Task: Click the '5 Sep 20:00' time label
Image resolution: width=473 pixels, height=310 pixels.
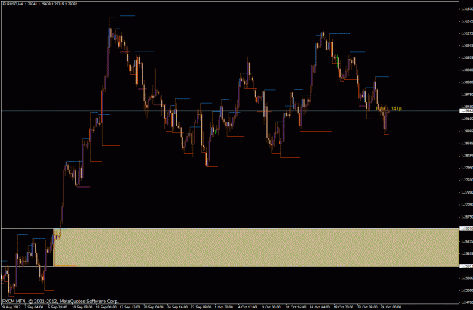Action: (x=58, y=307)
